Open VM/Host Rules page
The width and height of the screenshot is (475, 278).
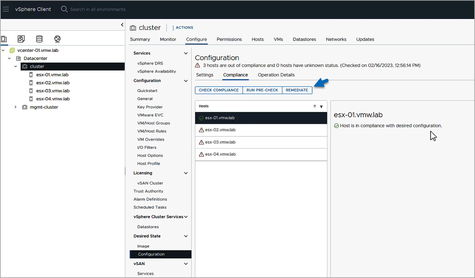click(x=152, y=131)
